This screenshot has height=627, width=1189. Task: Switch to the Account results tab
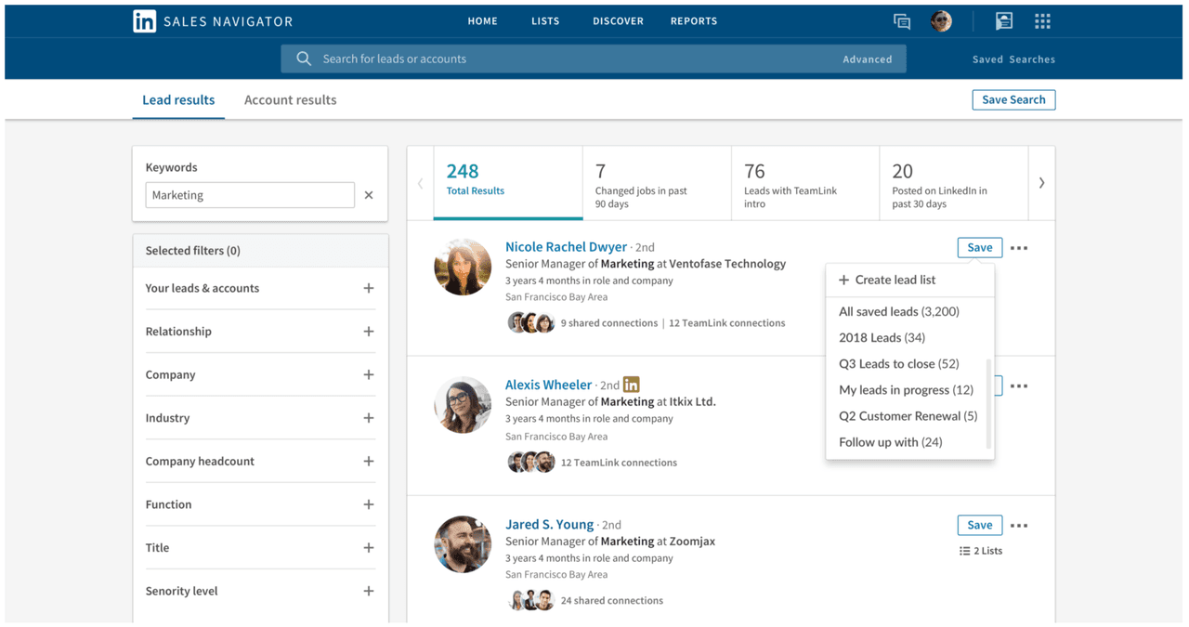pos(290,99)
